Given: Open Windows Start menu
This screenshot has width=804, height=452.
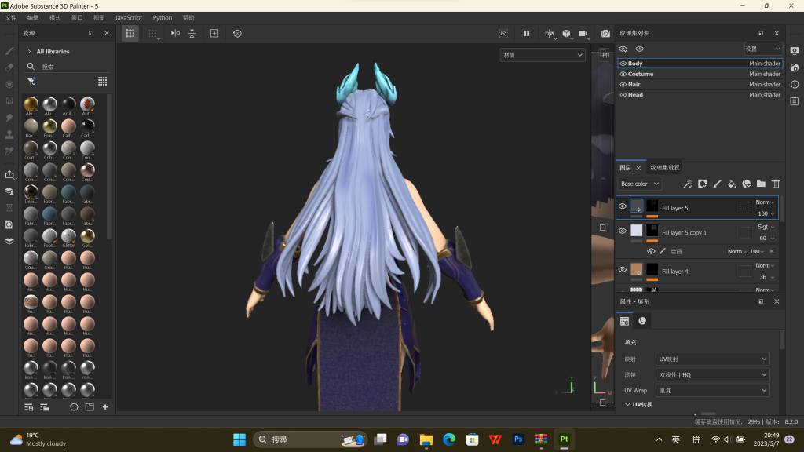Looking at the screenshot, I should 239,439.
